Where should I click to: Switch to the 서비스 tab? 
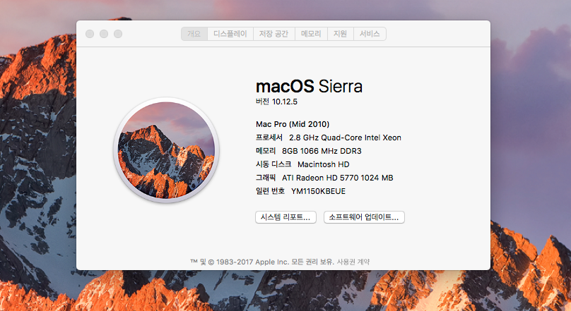[370, 34]
